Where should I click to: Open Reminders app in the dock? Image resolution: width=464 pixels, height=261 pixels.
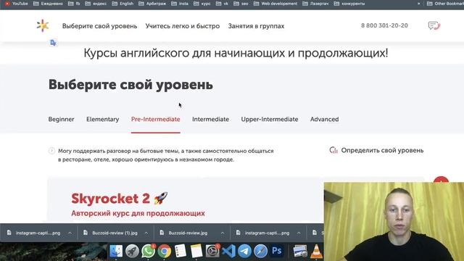[x=181, y=251]
